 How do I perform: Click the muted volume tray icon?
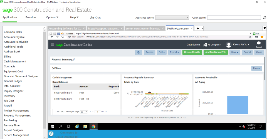pyautogui.click(x=244, y=127)
